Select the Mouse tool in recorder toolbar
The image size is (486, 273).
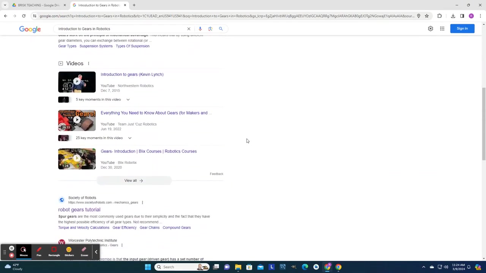pyautogui.click(x=24, y=252)
